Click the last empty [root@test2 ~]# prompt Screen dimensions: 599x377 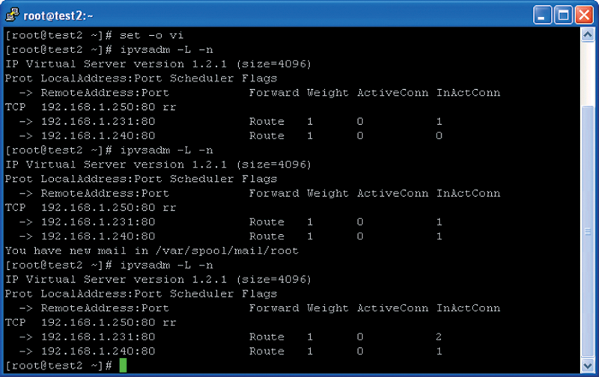click(59, 366)
